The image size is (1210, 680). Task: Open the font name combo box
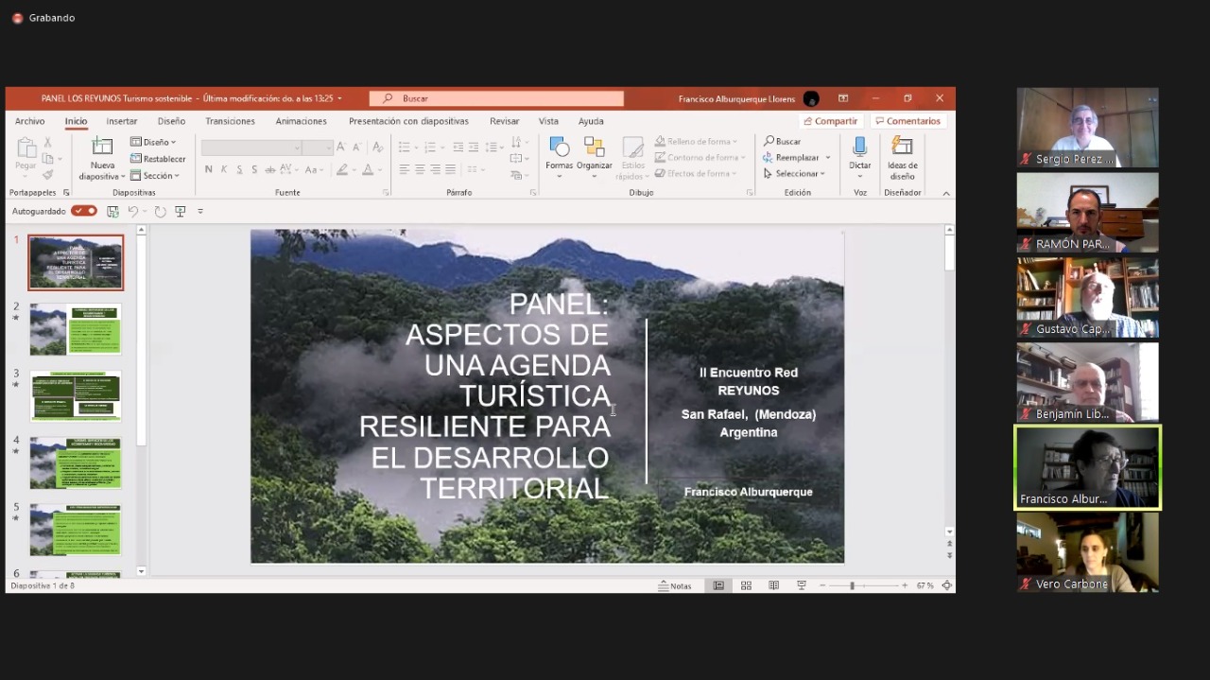pyautogui.click(x=251, y=148)
